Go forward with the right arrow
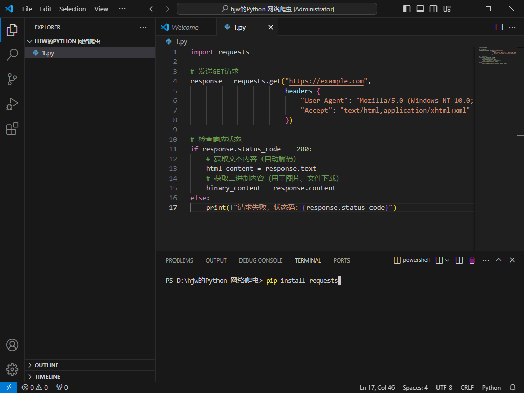524x393 pixels. click(x=166, y=9)
